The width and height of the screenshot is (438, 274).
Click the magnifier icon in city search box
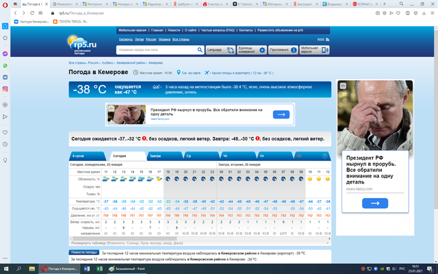[x=200, y=50]
